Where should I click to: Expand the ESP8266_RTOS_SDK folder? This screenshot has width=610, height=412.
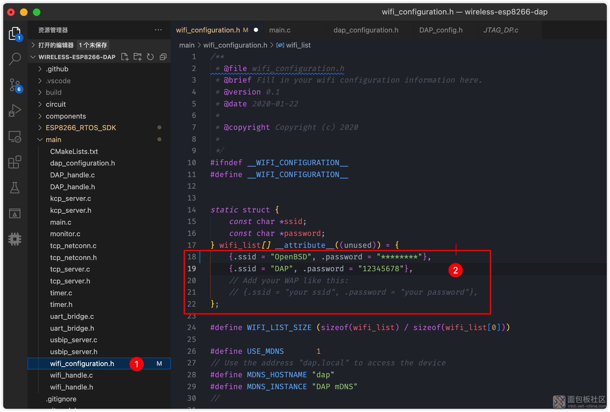pos(40,128)
